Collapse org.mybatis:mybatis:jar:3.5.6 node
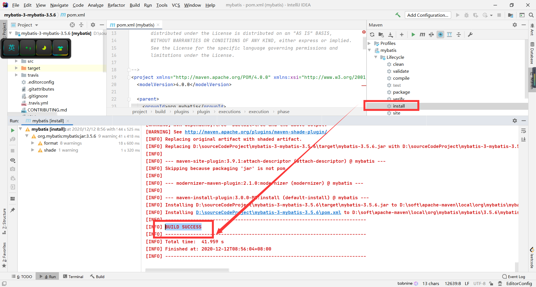The height and width of the screenshot is (287, 536). pyautogui.click(x=27, y=136)
